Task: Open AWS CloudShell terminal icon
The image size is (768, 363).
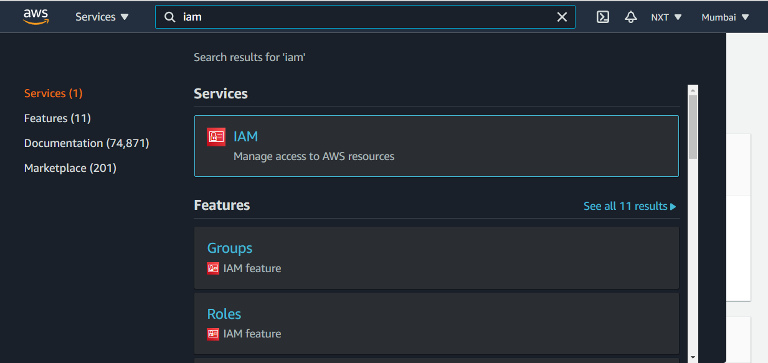Action: click(x=602, y=17)
